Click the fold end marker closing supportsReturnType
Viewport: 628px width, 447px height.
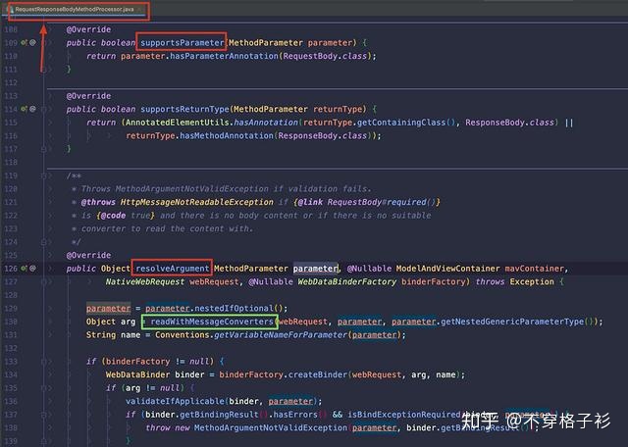click(44, 149)
